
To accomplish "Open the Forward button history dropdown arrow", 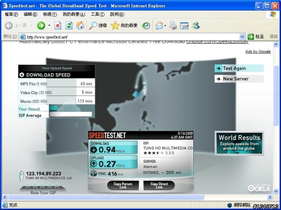I will click(x=49, y=25).
